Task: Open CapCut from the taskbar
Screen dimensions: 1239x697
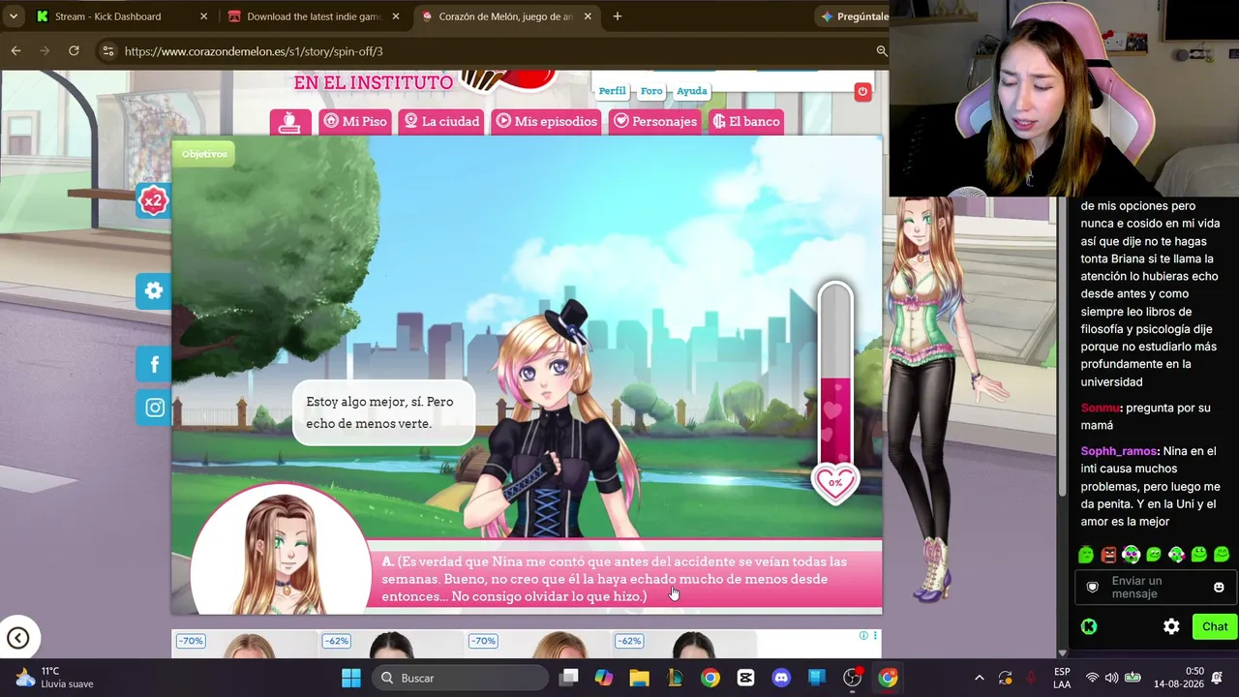Action: 745,678
